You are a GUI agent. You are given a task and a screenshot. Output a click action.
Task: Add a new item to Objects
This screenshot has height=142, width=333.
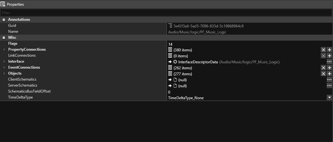click(330, 74)
